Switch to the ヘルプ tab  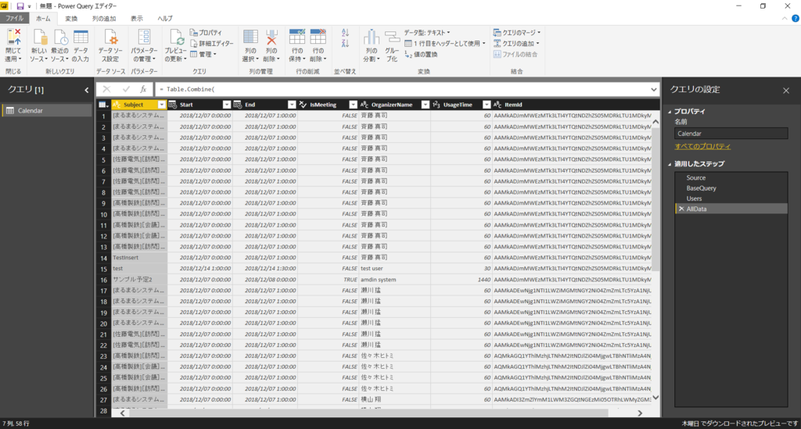coord(165,19)
